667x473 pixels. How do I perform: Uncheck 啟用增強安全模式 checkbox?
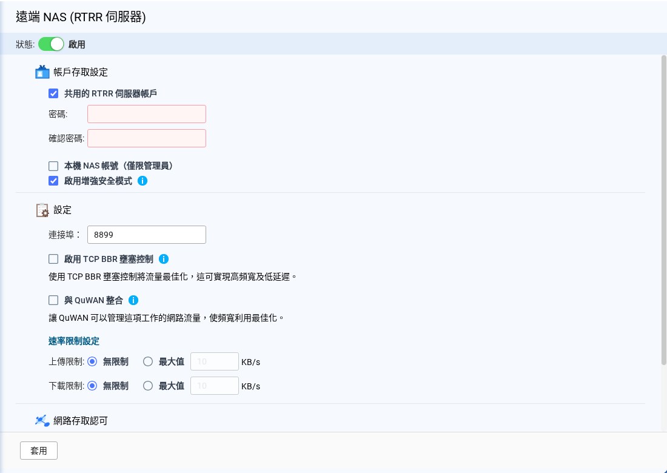(x=53, y=181)
